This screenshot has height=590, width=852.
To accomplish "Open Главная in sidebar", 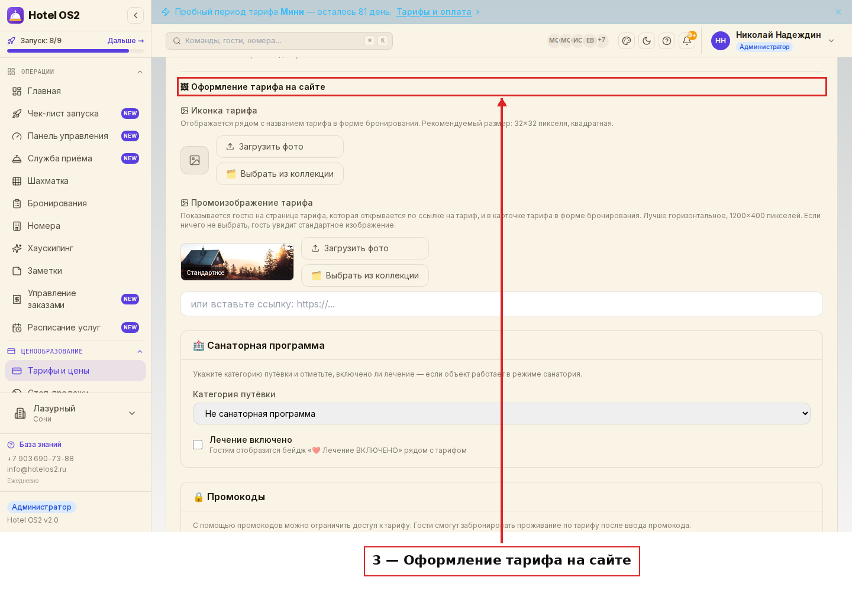I will click(76, 91).
